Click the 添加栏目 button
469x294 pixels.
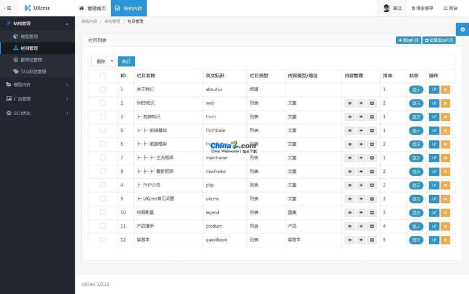(408, 40)
